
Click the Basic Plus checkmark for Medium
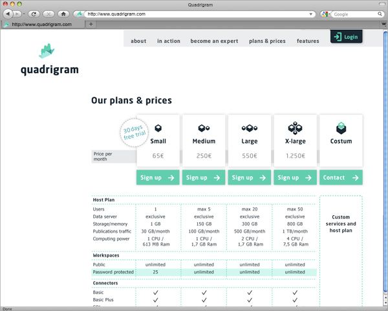204,300
